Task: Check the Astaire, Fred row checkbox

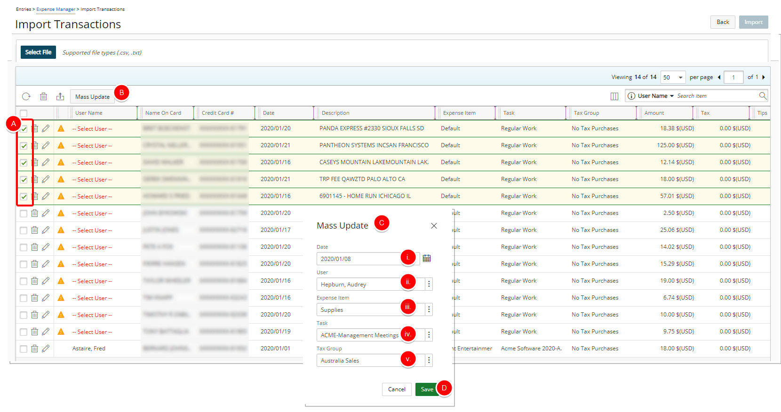Action: click(24, 349)
